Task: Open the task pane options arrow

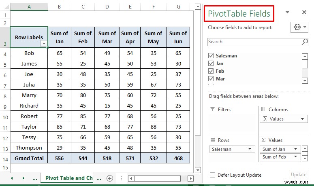Action: 287,13
